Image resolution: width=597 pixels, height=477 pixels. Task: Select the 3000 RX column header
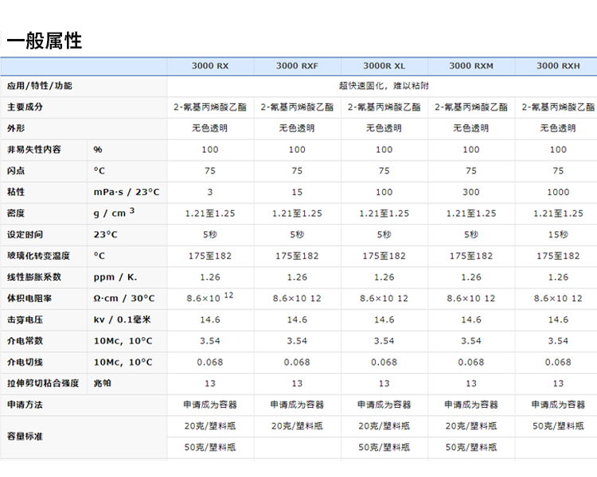(209, 66)
